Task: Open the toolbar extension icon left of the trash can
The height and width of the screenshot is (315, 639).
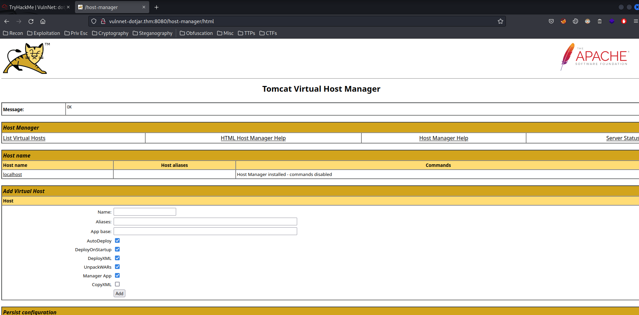Action: 588,21
